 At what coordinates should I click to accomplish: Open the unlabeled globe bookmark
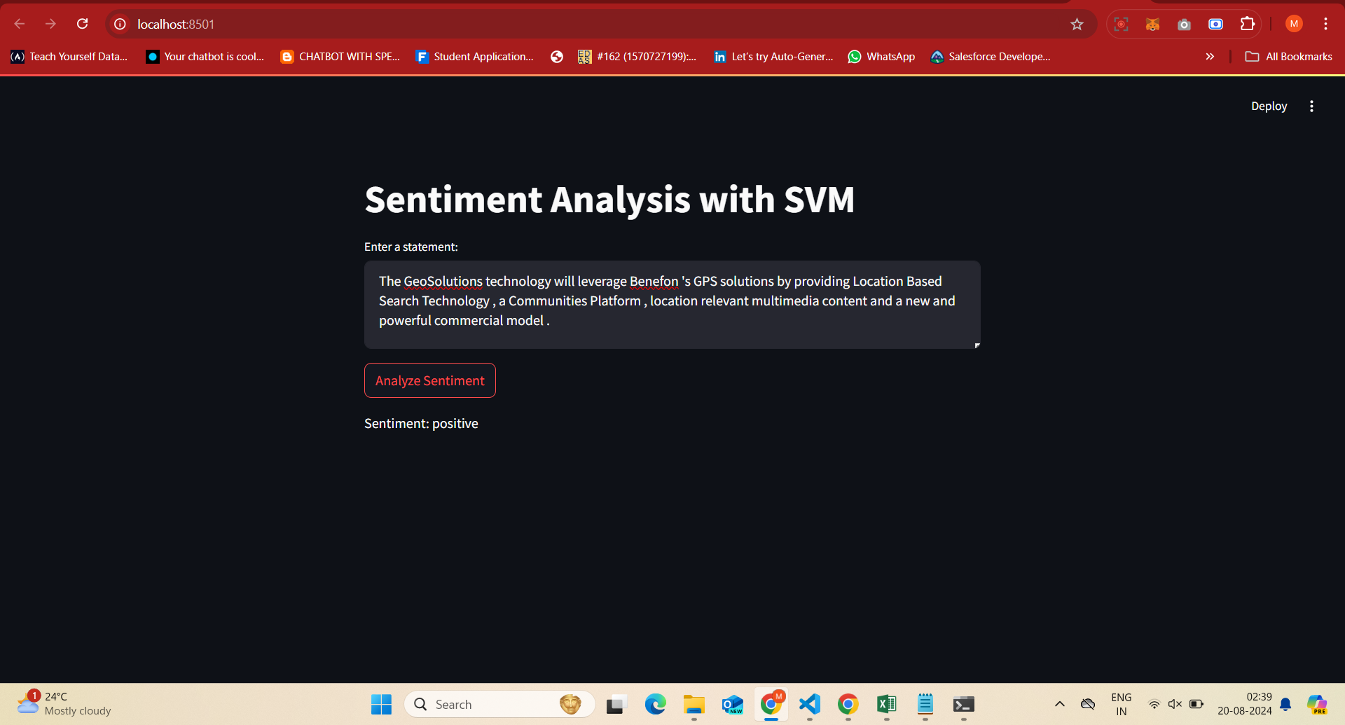557,57
